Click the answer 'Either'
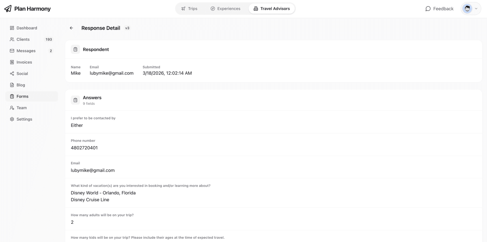Viewport: 487px width, 242px height. click(x=77, y=125)
